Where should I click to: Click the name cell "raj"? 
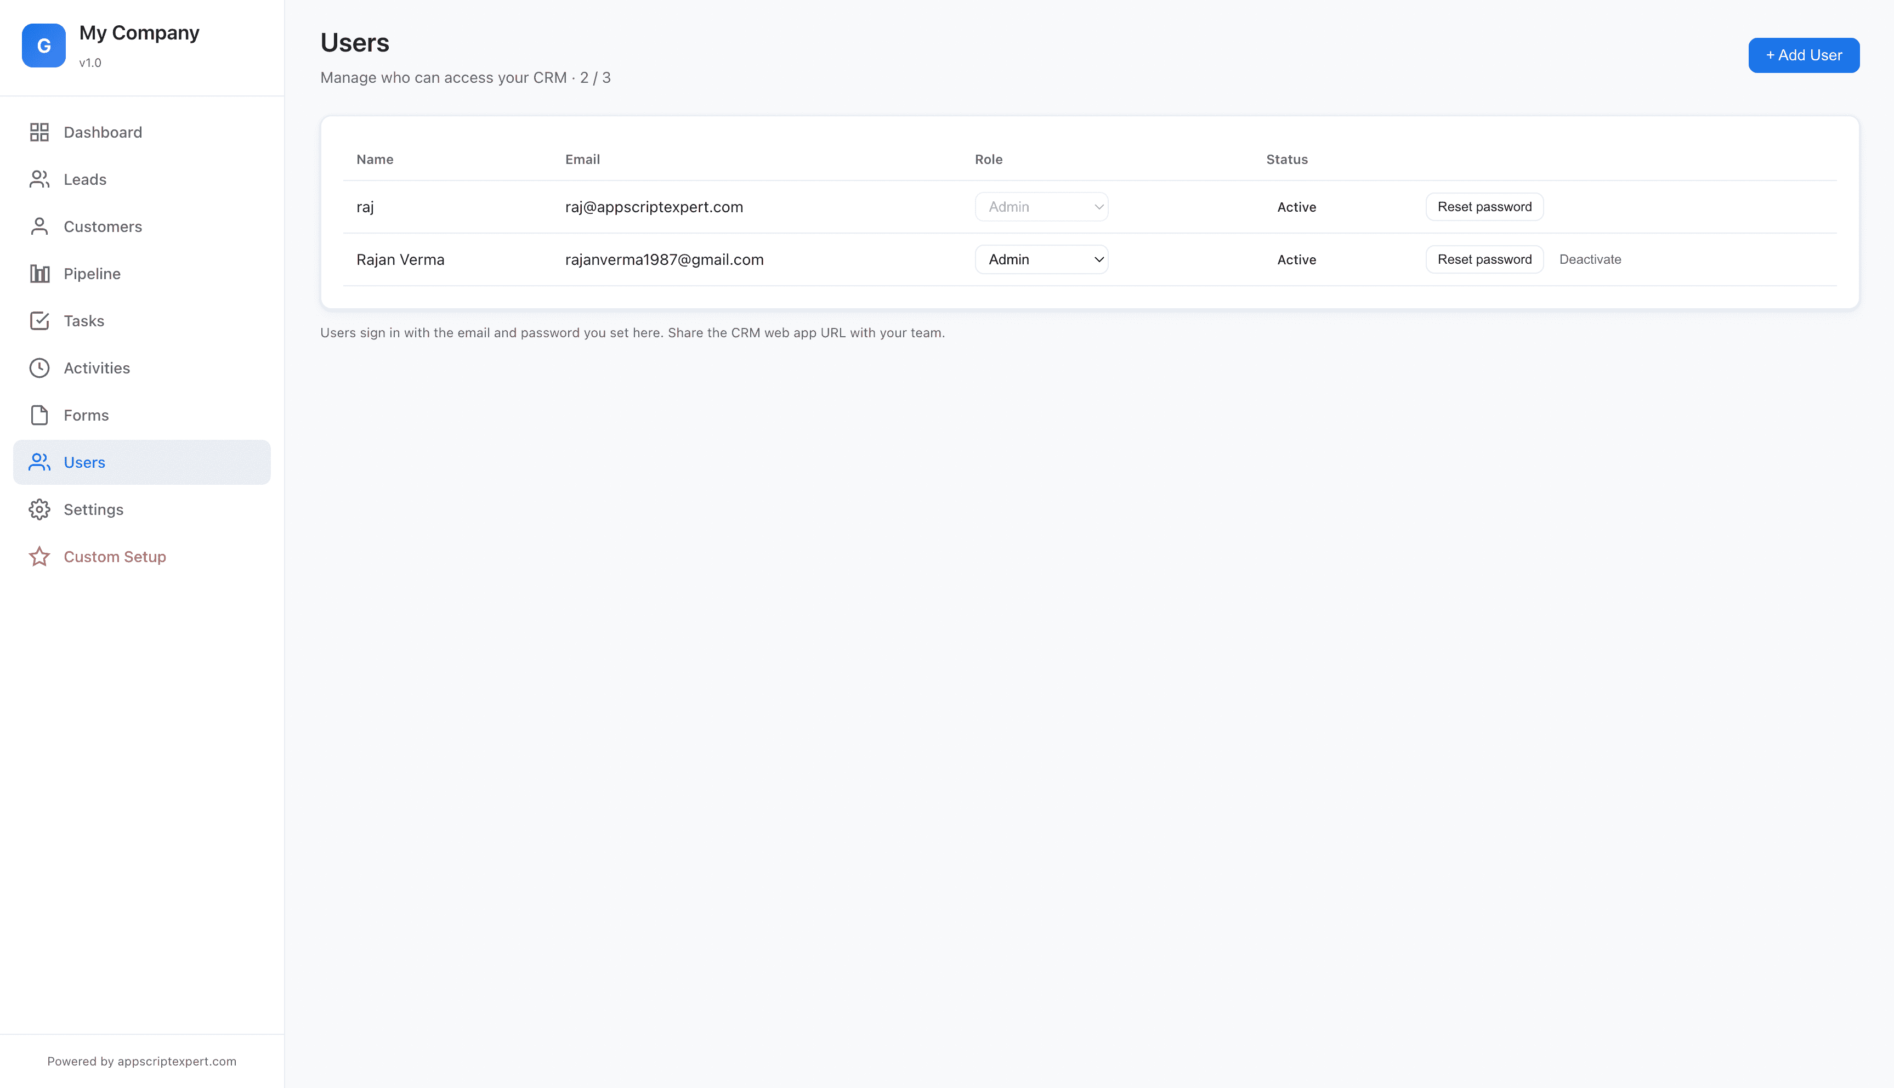coord(365,207)
